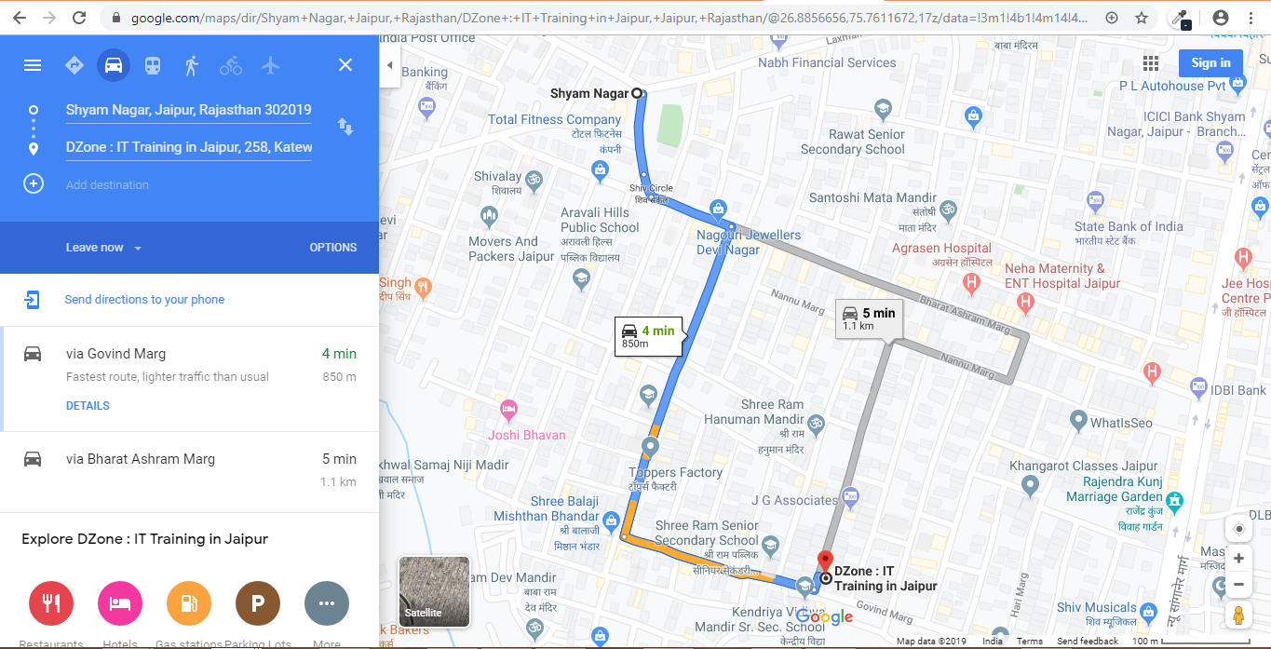This screenshot has width=1271, height=649.
Task: Toggle the Satellite map view
Action: (x=434, y=590)
